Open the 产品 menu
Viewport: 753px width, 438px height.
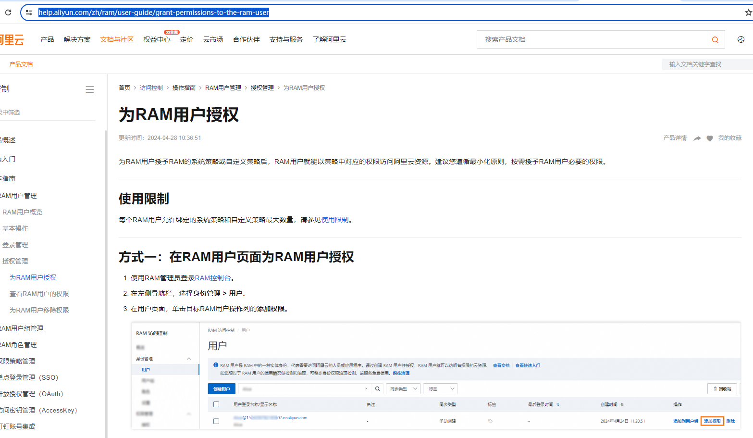coord(47,39)
